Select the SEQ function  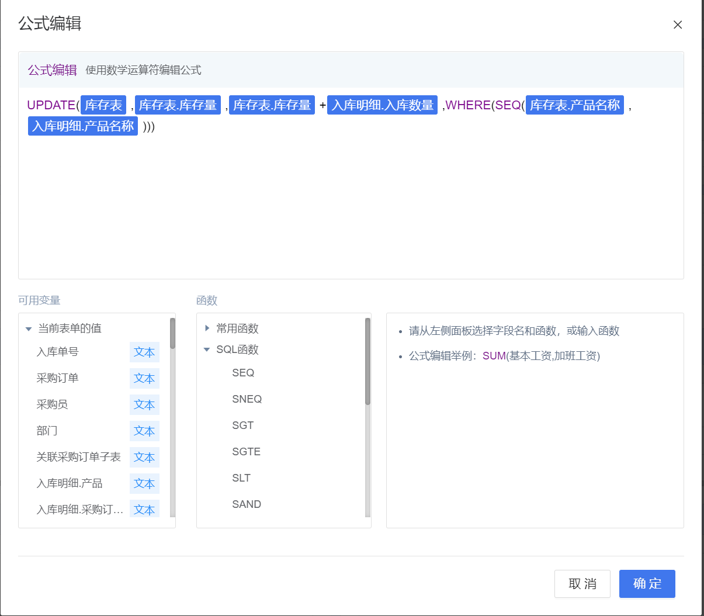point(243,373)
